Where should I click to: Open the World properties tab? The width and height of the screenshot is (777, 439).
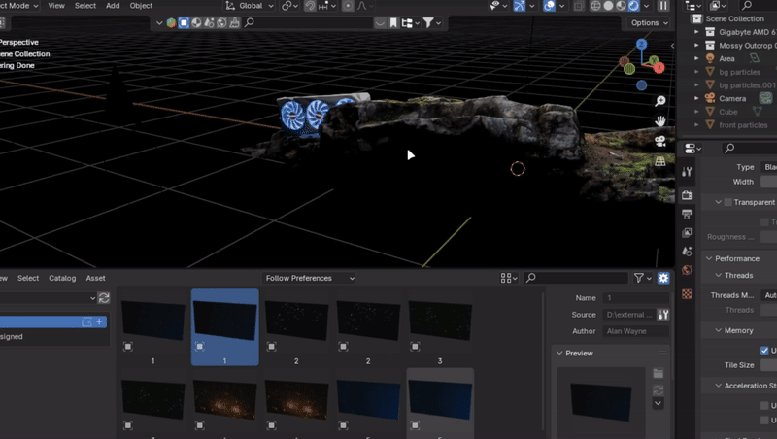click(x=687, y=270)
